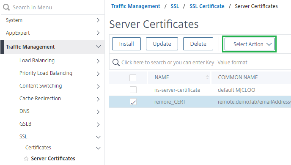
Task: Expand the GSLB submenu chevron
Action: point(98,124)
